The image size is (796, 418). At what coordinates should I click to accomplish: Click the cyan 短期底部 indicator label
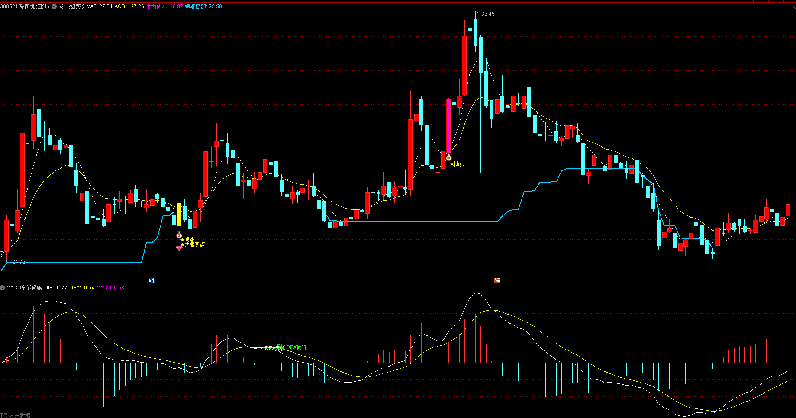point(203,7)
